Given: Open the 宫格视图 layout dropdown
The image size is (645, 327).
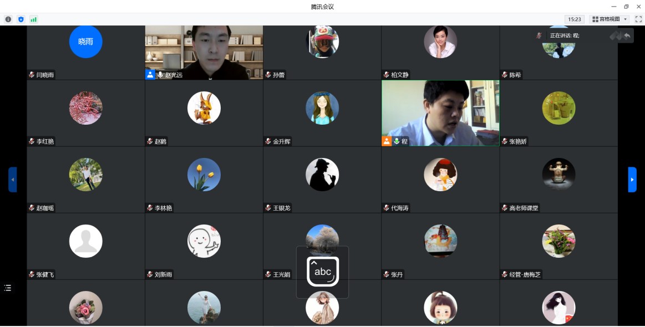Looking at the screenshot, I should [610, 19].
